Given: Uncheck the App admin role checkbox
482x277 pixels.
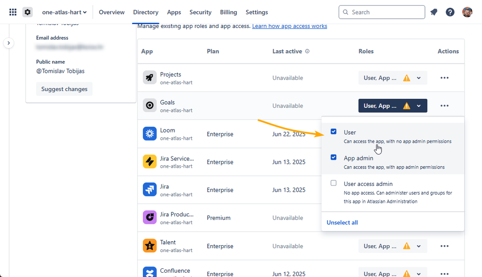Looking at the screenshot, I should [334, 158].
